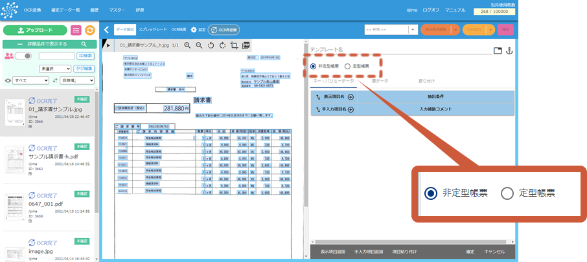The height and width of the screenshot is (262, 587).
Task: Open the arrow on the orange 抽出条件編集 button
Action: coord(455,30)
